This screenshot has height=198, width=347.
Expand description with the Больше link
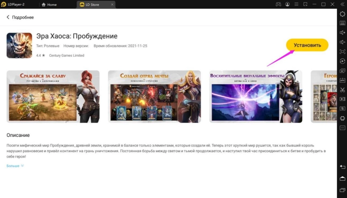click(x=15, y=166)
